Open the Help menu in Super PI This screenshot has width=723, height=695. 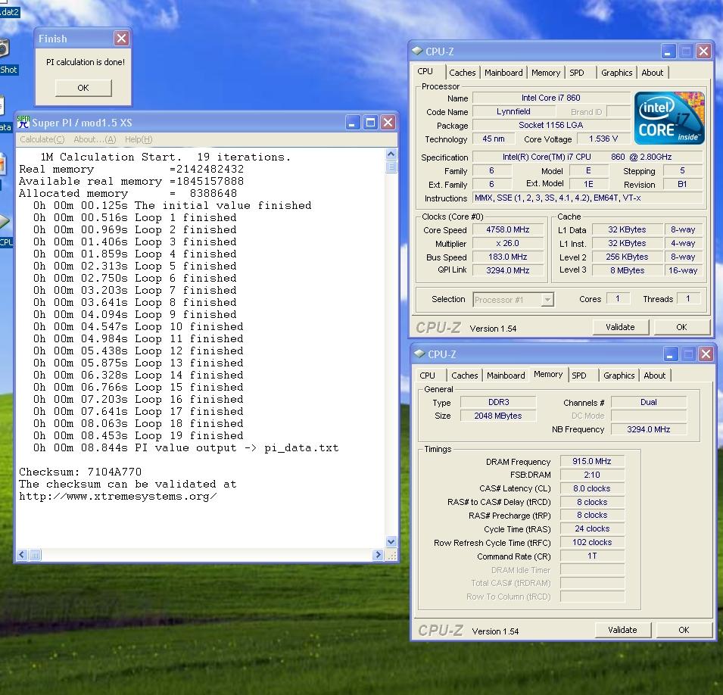pyautogui.click(x=139, y=139)
